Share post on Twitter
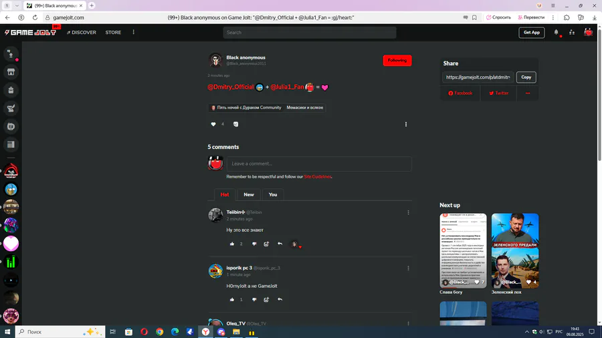 pyautogui.click(x=498, y=93)
